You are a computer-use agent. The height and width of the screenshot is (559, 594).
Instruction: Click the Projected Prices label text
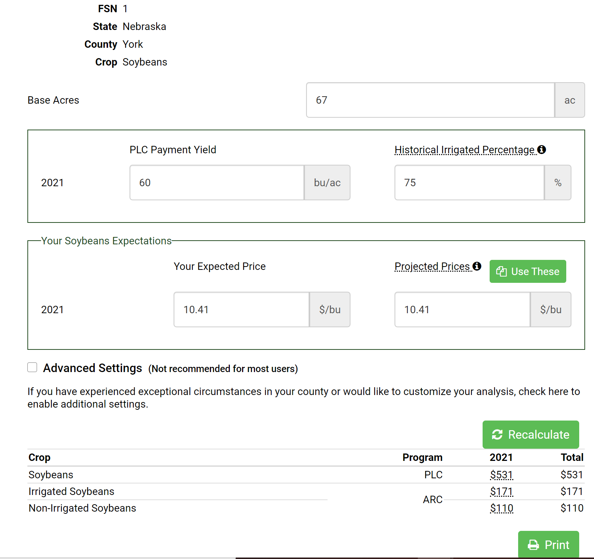(432, 266)
